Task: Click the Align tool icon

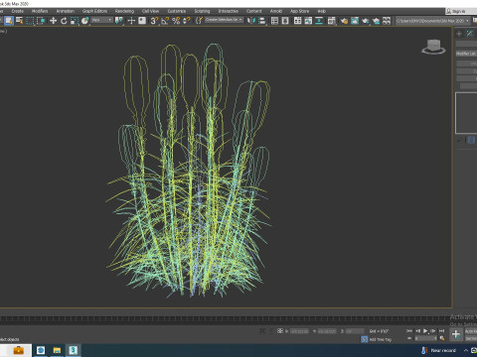Action: point(262,21)
